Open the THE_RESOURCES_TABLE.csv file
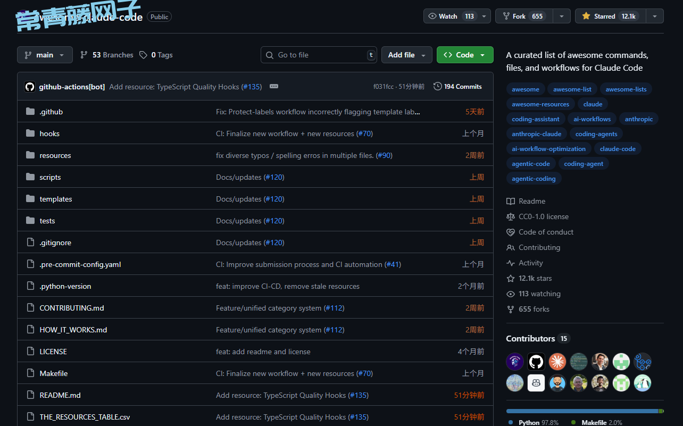This screenshot has width=683, height=426. click(85, 417)
